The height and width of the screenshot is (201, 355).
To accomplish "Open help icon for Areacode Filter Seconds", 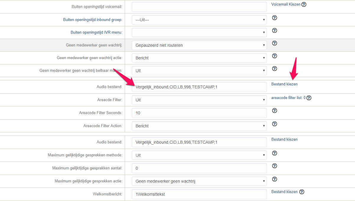I will [274, 111].
